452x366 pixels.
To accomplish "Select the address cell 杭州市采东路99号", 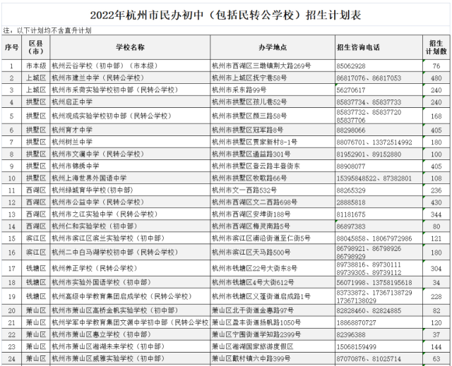I will [273, 90].
